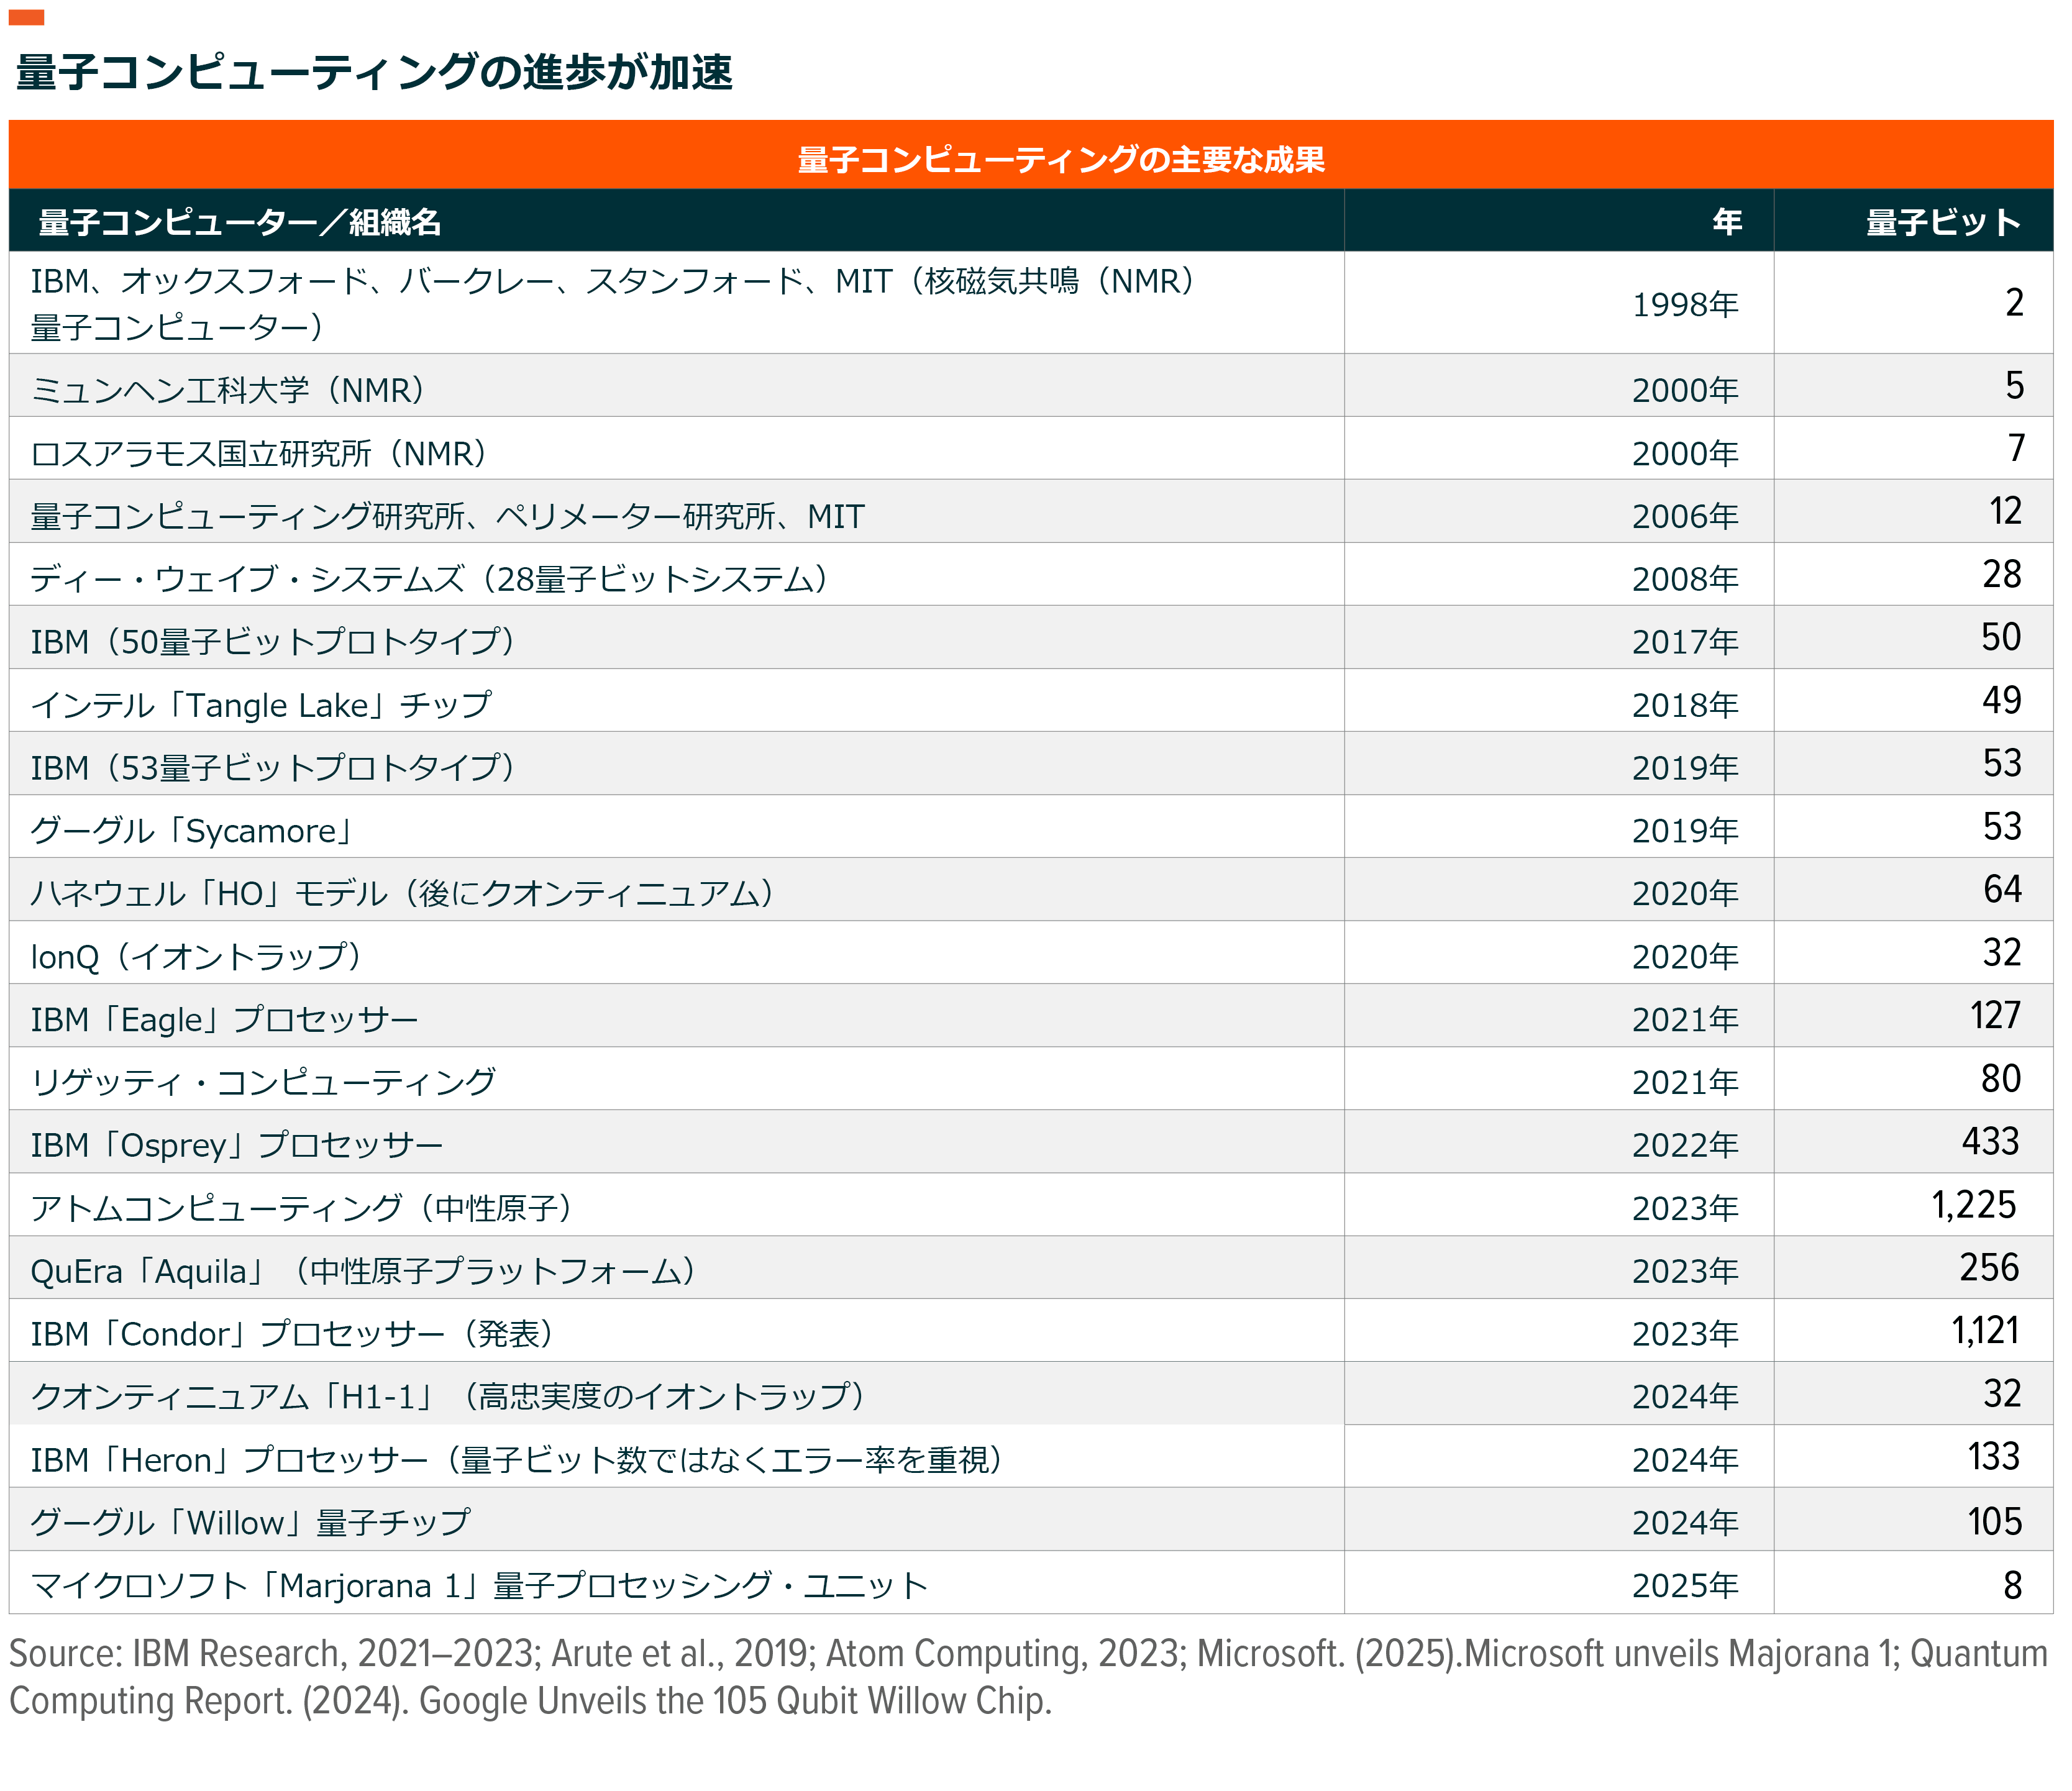
Task: Click qubit value 49
Action: (x=2002, y=700)
